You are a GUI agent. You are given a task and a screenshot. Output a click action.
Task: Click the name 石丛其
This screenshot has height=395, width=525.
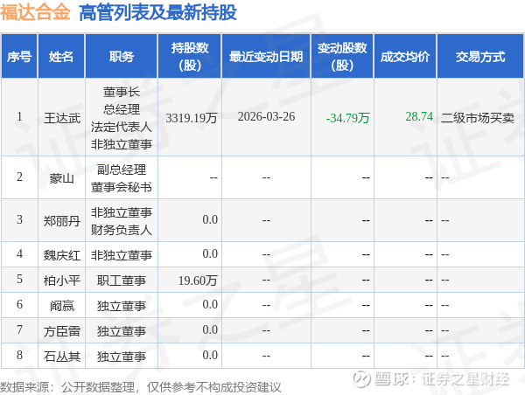(62, 357)
